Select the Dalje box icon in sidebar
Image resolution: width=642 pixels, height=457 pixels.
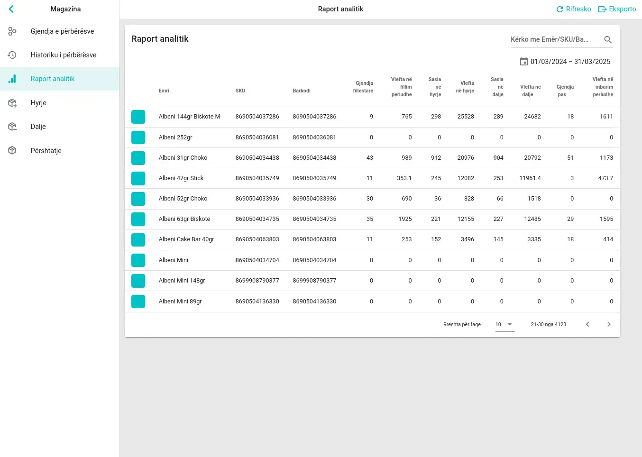12,127
